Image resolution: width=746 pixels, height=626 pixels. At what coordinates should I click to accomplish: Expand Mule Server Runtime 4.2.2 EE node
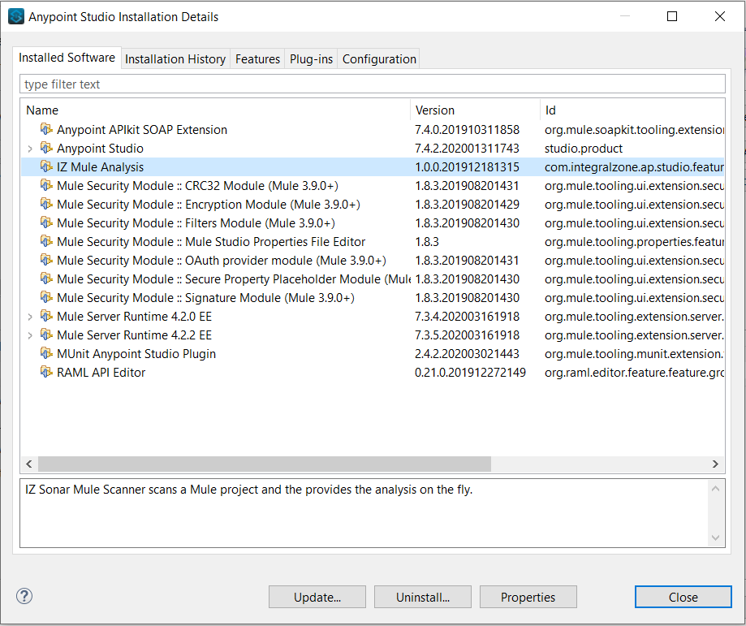point(30,335)
